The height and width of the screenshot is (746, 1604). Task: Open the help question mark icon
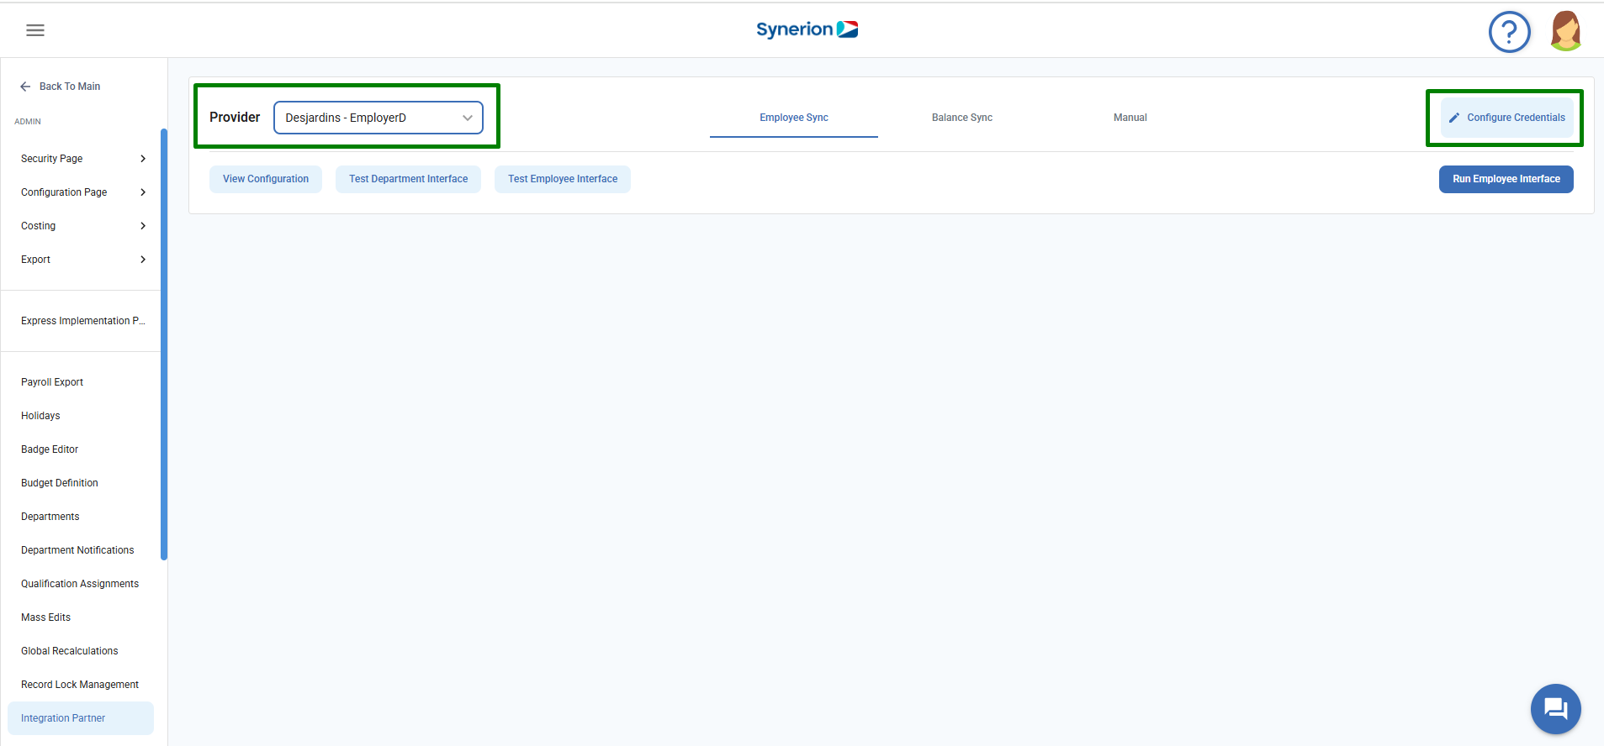[x=1509, y=32]
